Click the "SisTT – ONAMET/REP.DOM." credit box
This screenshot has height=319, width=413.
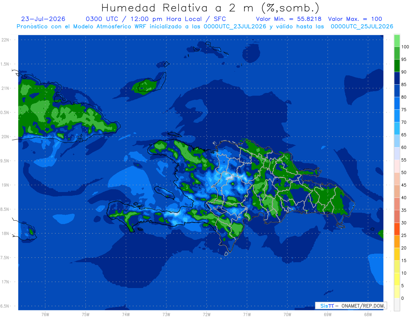pos(351,306)
